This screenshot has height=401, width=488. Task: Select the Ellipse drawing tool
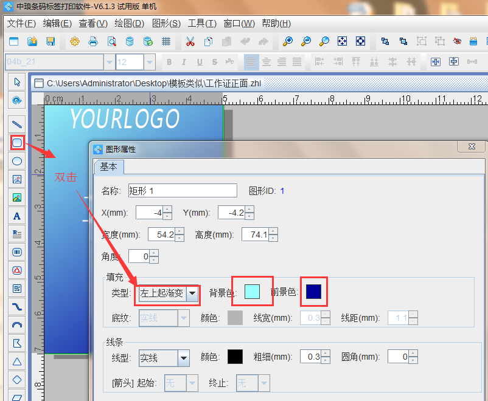click(16, 160)
